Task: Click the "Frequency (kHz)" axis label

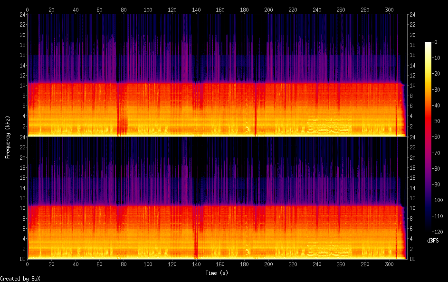Action: pyautogui.click(x=8, y=136)
